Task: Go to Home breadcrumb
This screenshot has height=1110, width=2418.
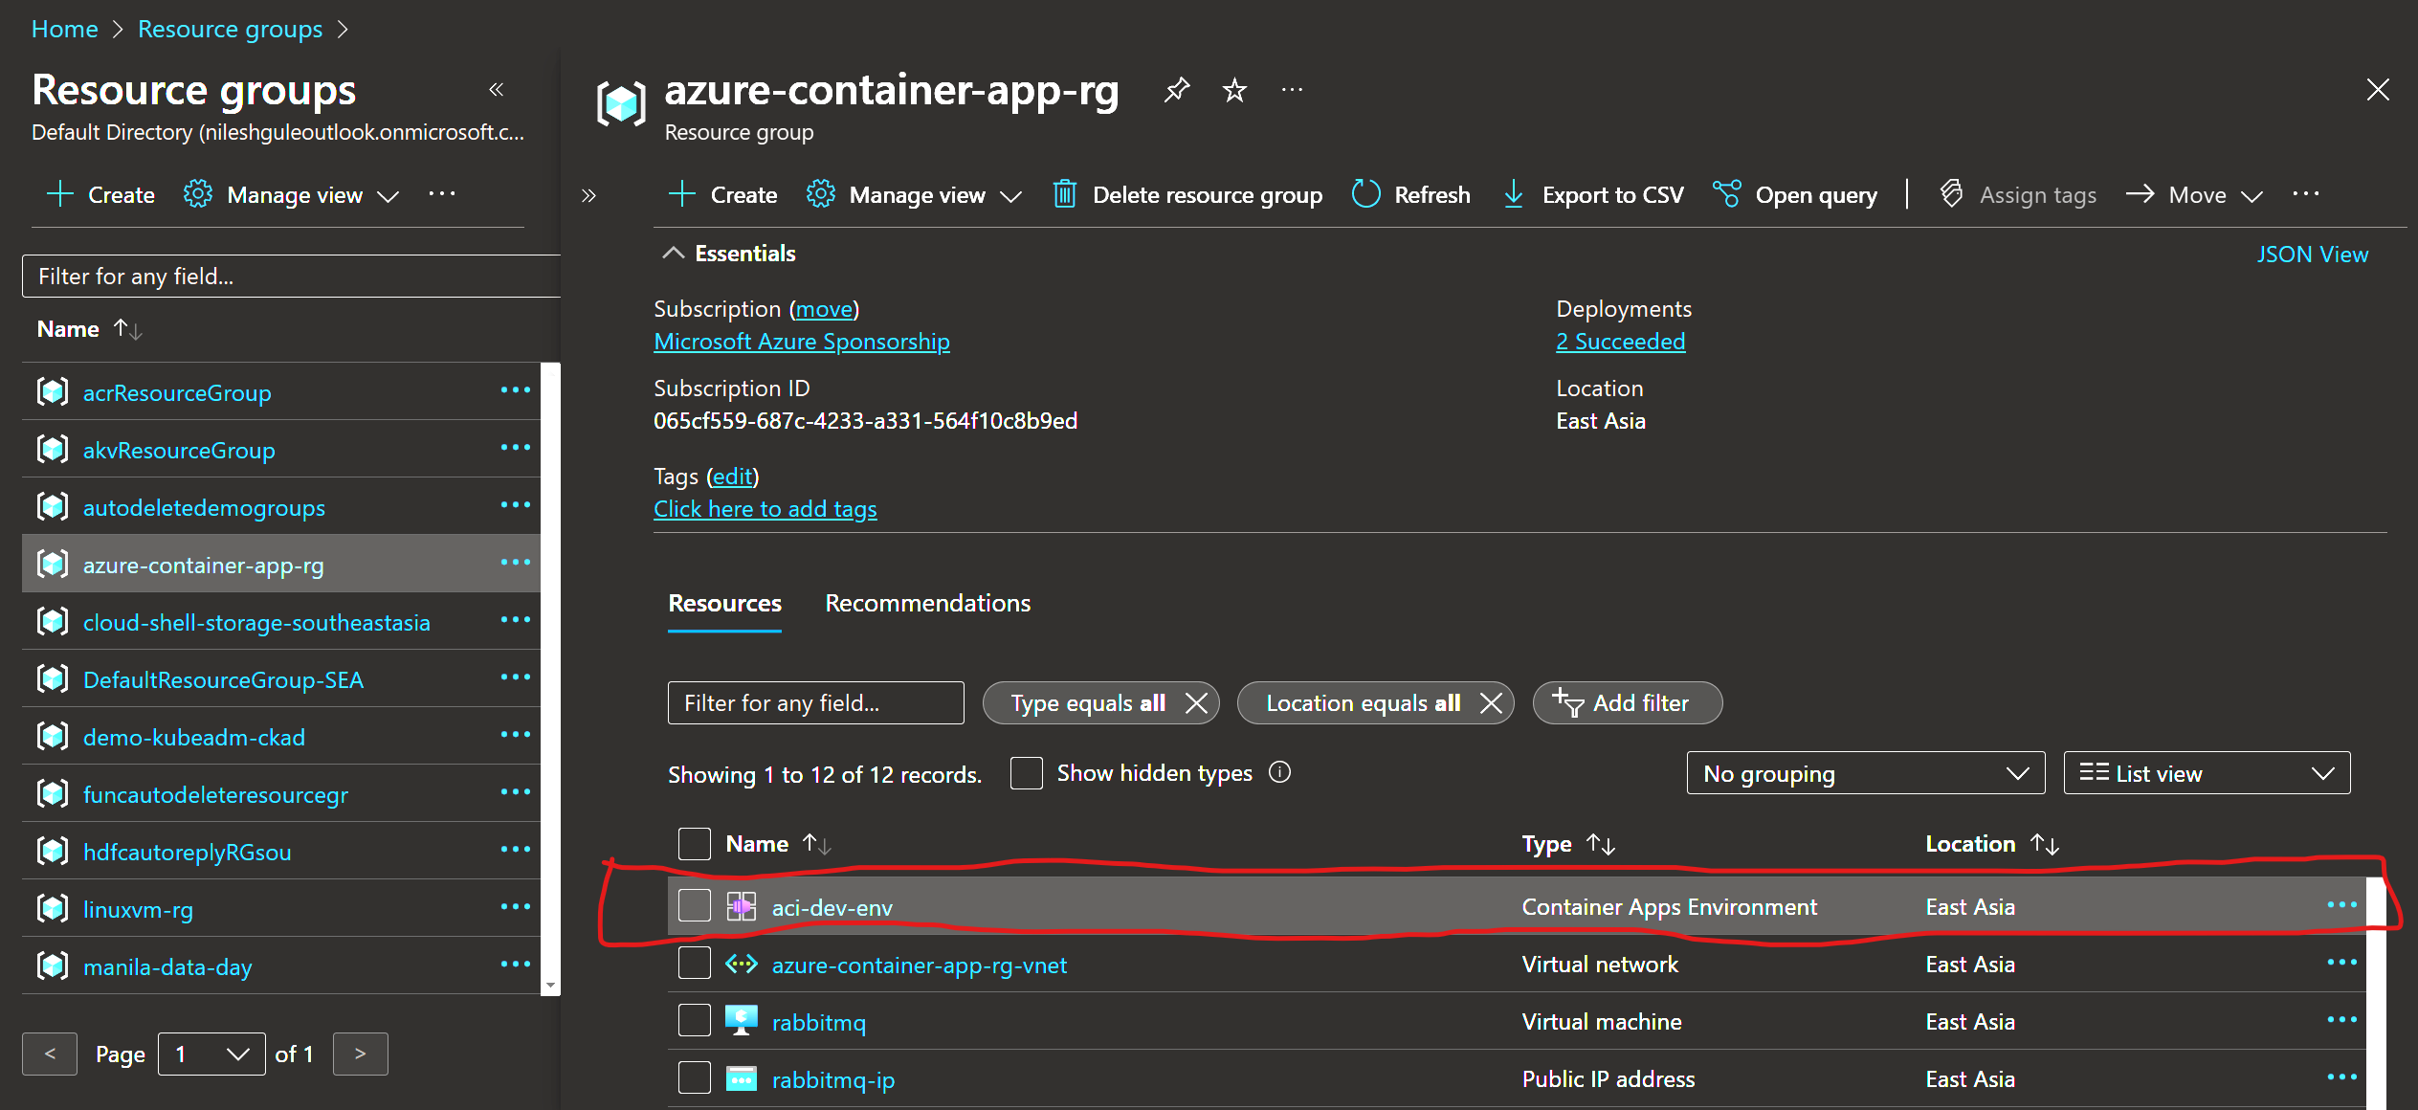Action: click(64, 30)
